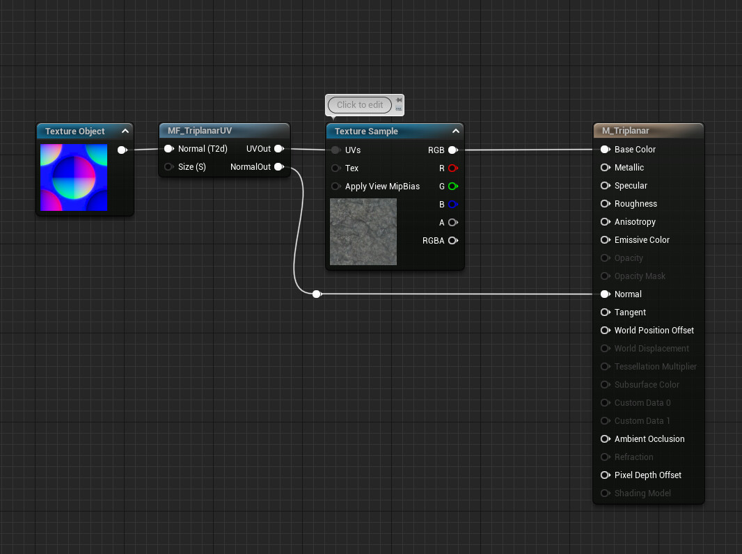Select the red R channel output pin

[x=454, y=168]
